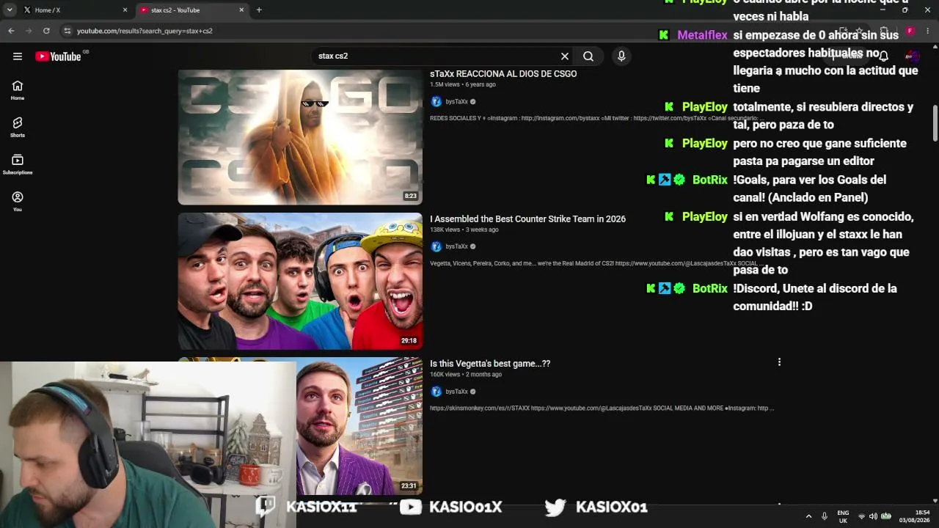939x528 pixels.
Task: Click the page's vertical scrollbar thumb
Action: pyautogui.click(x=935, y=123)
